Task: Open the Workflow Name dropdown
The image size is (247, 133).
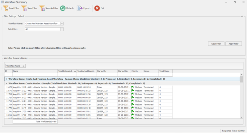Action: coord(62,23)
